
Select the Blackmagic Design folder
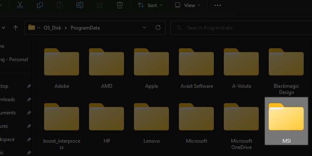286,71
